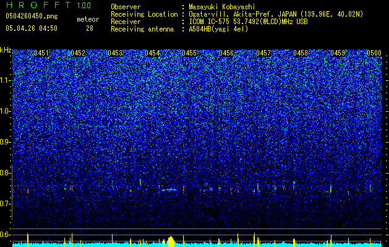Click the 0453 time marker

click(115, 53)
